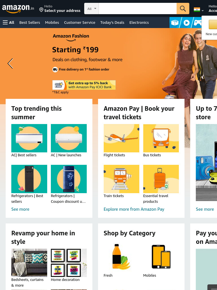Open AC Best sellers product image
217x290 pixels.
[29, 138]
